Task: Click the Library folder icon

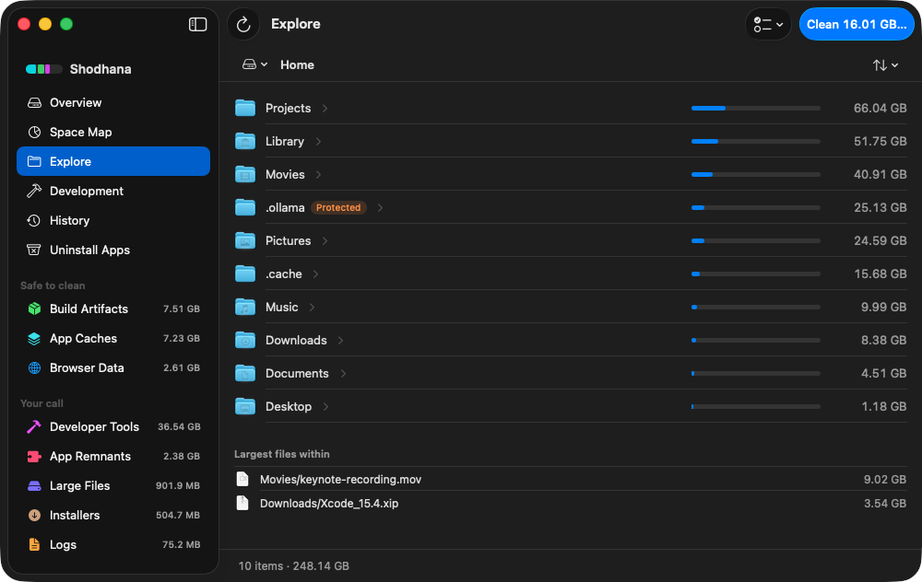Action: [245, 141]
